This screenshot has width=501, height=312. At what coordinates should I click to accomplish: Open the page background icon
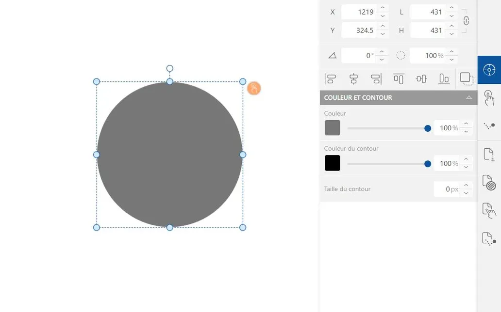489,183
